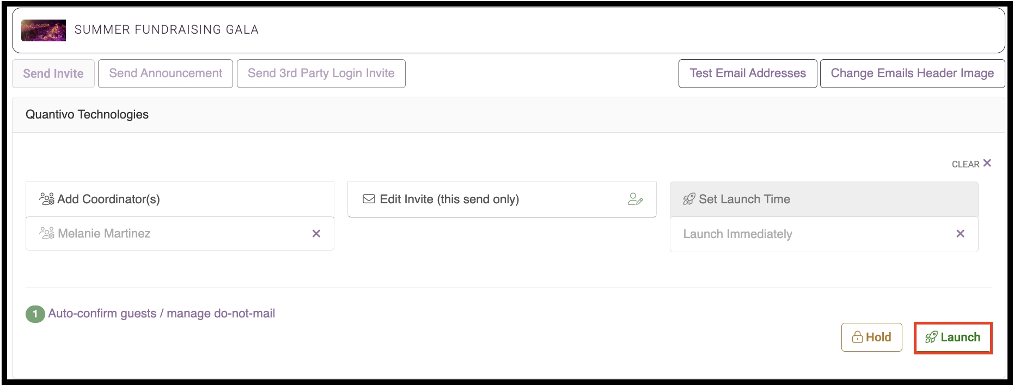Click the rocket icon beside Set Launch Time

[689, 199]
